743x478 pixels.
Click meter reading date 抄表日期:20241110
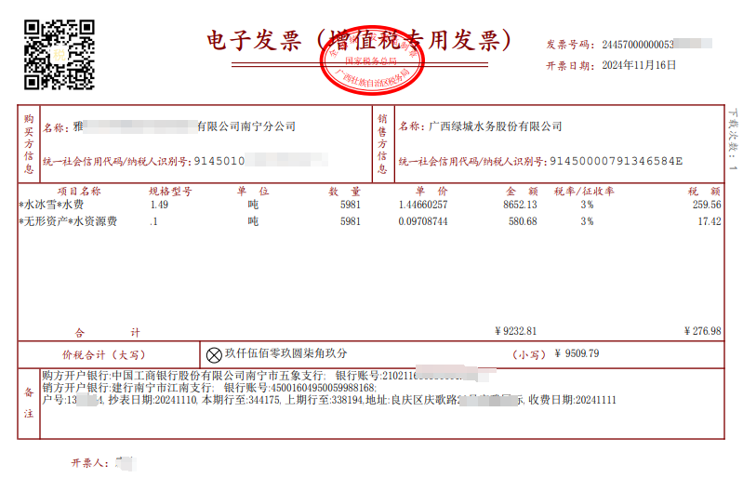point(153,400)
